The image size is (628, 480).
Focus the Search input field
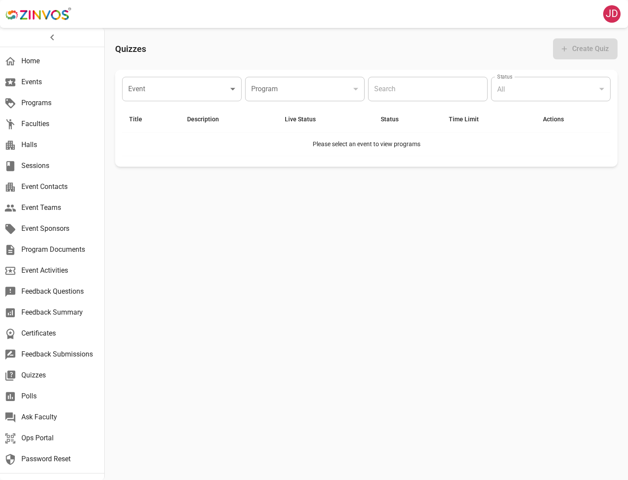[x=428, y=89]
